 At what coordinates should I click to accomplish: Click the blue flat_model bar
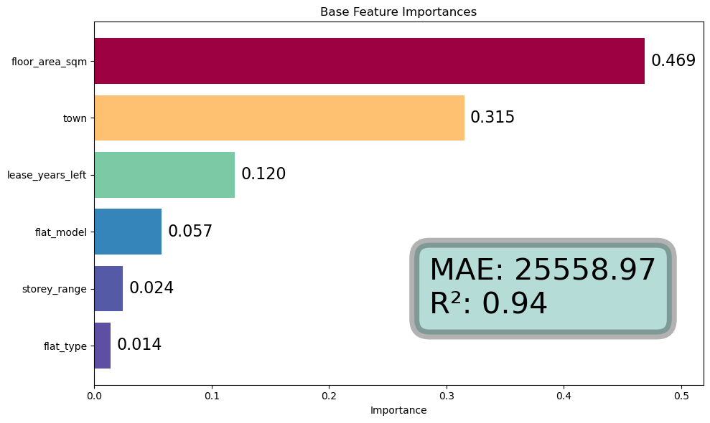click(128, 232)
